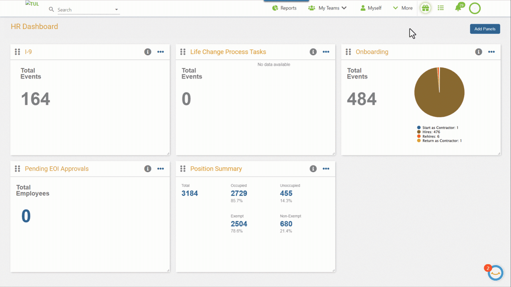Click the Onboarding panel drag handle

[x=348, y=52]
